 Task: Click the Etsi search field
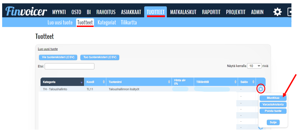(70, 66)
